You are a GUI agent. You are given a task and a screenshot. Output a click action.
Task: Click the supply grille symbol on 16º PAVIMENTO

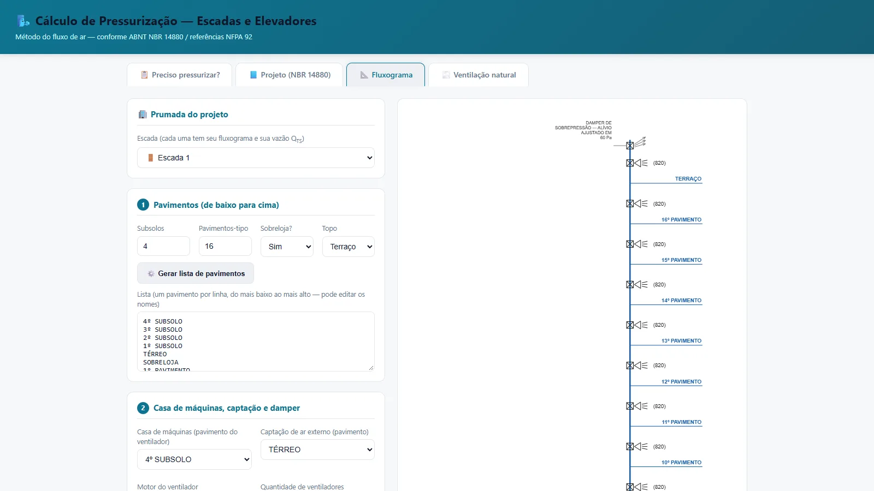pyautogui.click(x=637, y=203)
